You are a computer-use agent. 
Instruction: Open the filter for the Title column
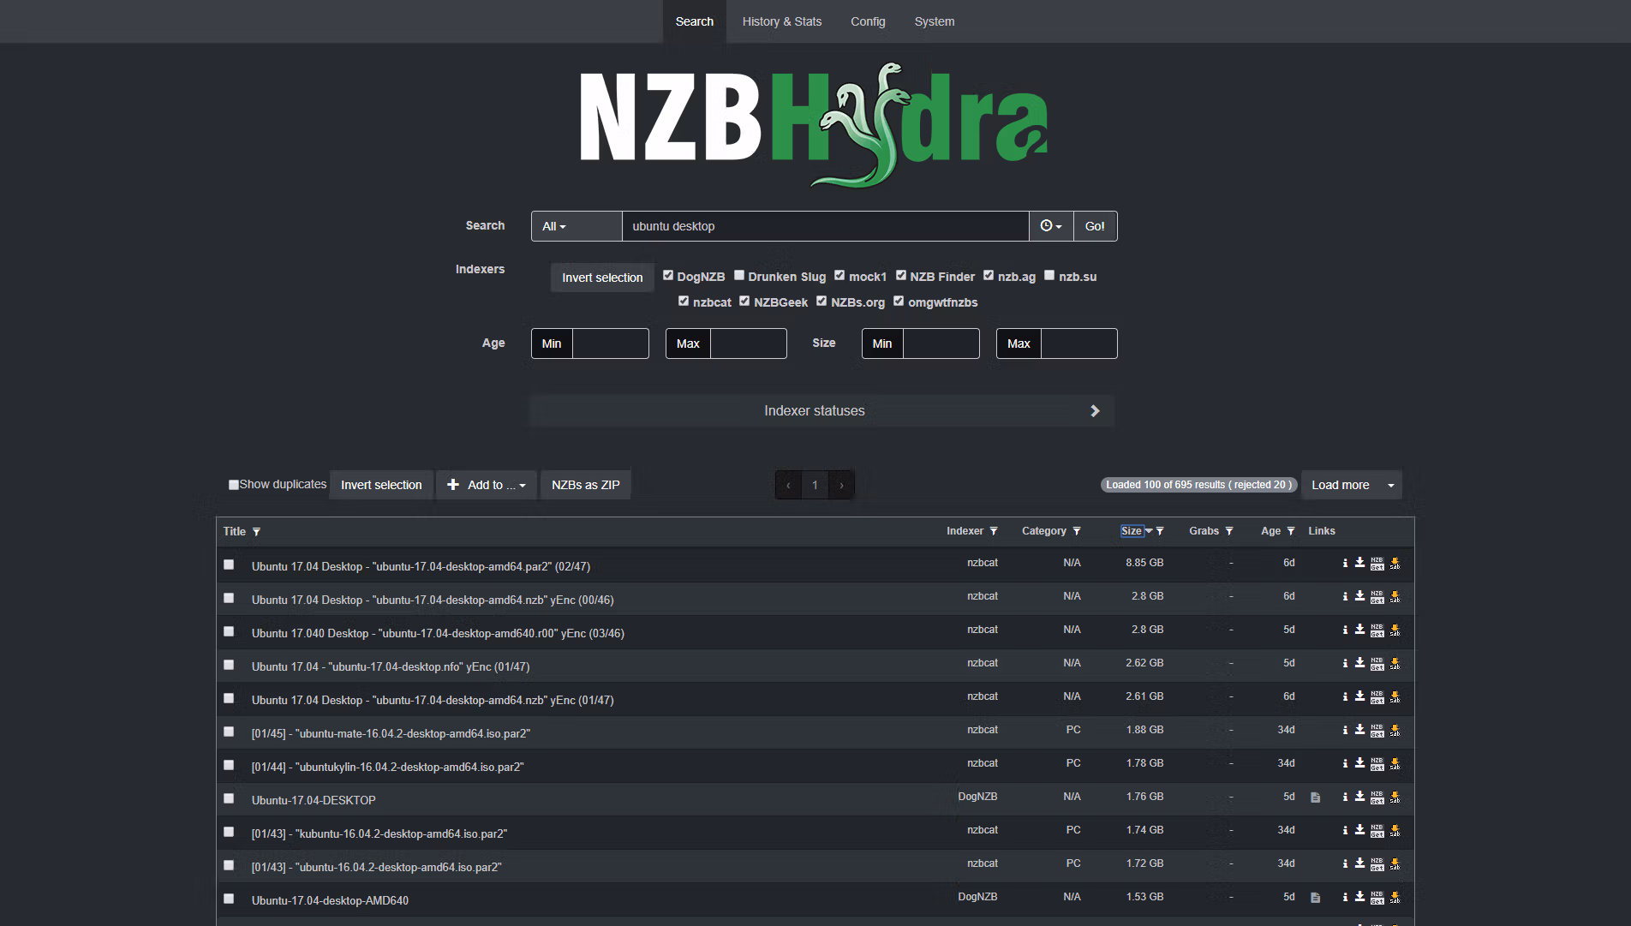(x=256, y=532)
